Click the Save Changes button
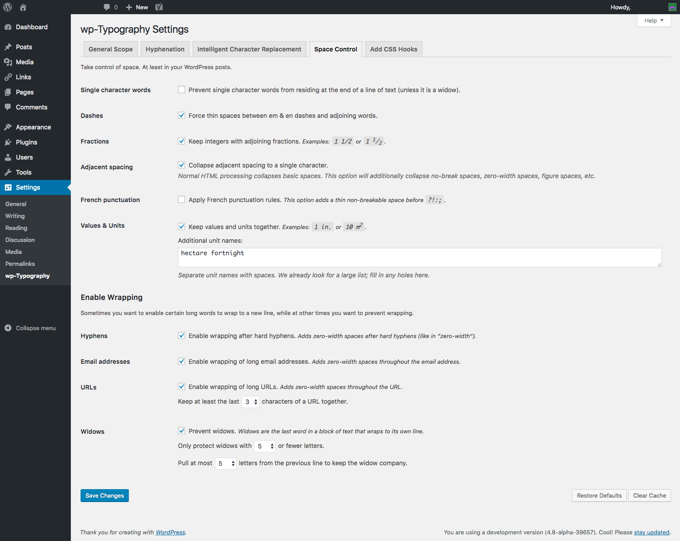Viewport: 680px width, 541px height. [x=104, y=495]
